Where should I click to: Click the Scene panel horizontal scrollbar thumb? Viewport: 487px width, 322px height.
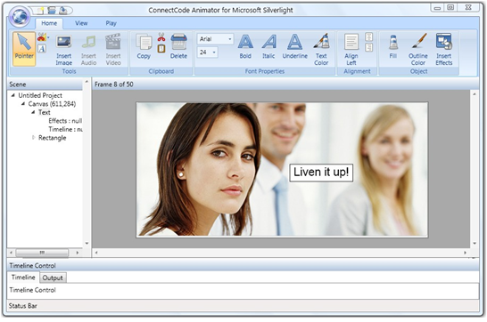pyautogui.click(x=42, y=253)
